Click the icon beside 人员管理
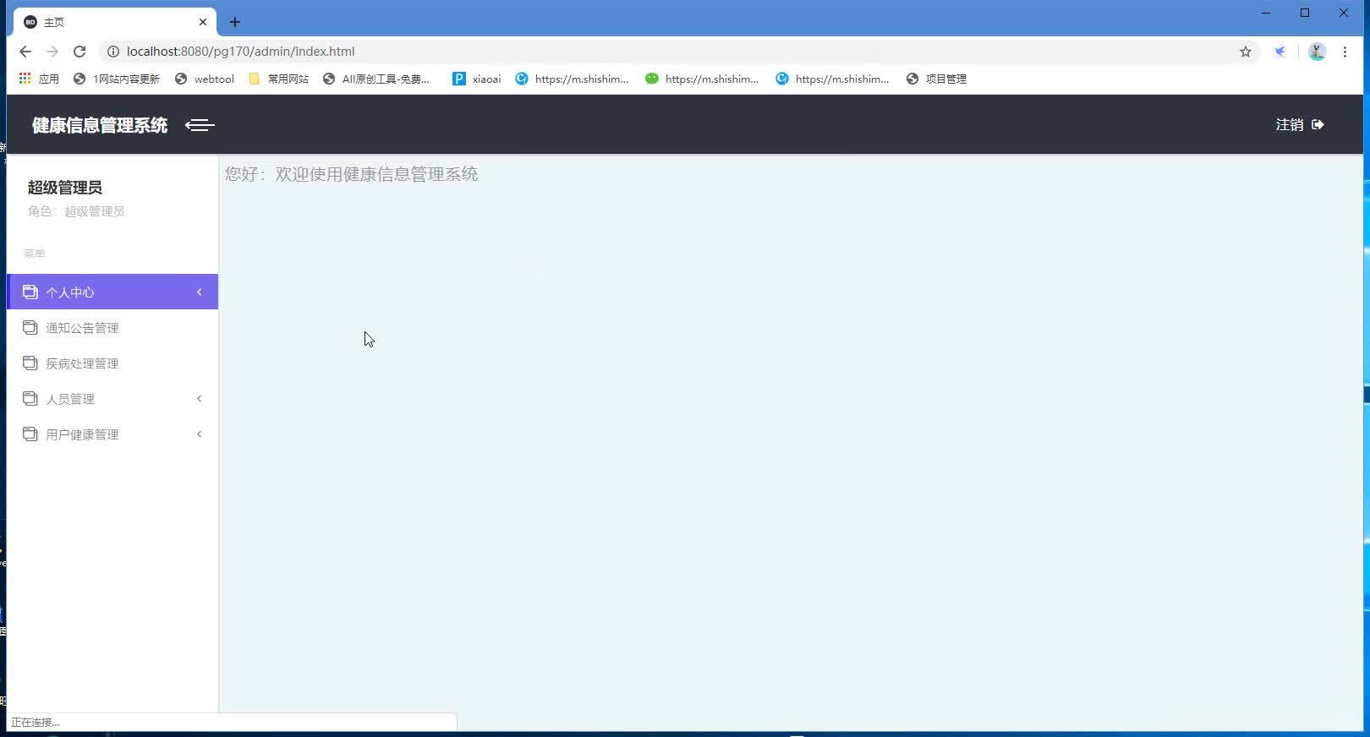Viewport: 1370px width, 737px height. (x=30, y=398)
